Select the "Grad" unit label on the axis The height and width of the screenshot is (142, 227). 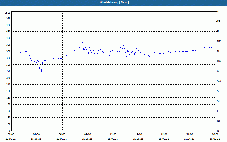click(8, 13)
